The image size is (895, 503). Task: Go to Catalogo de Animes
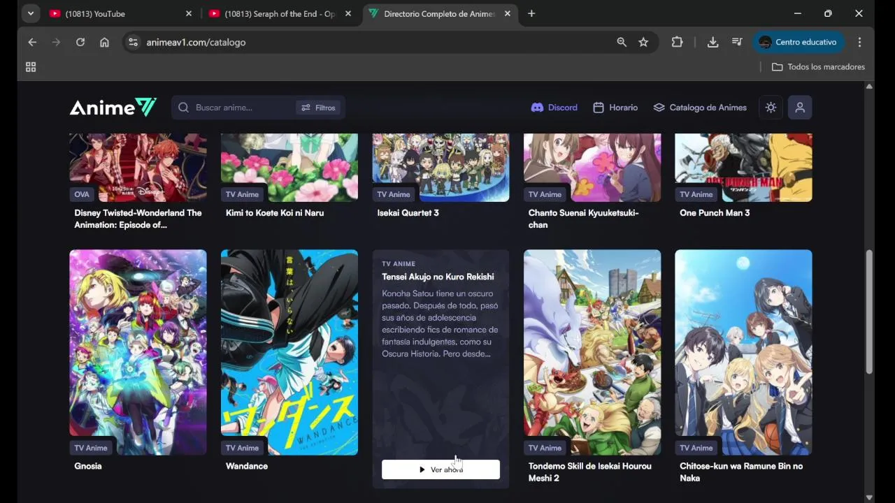(700, 108)
